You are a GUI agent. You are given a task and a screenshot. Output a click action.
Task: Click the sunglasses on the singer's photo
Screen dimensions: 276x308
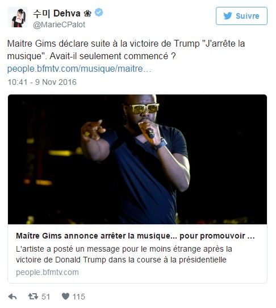click(143, 108)
